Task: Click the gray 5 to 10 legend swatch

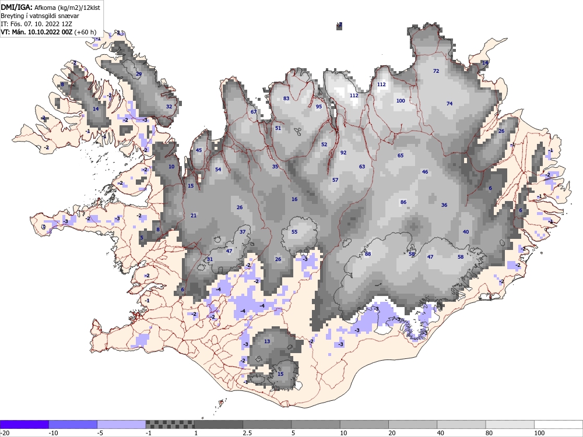Action: tap(315, 424)
